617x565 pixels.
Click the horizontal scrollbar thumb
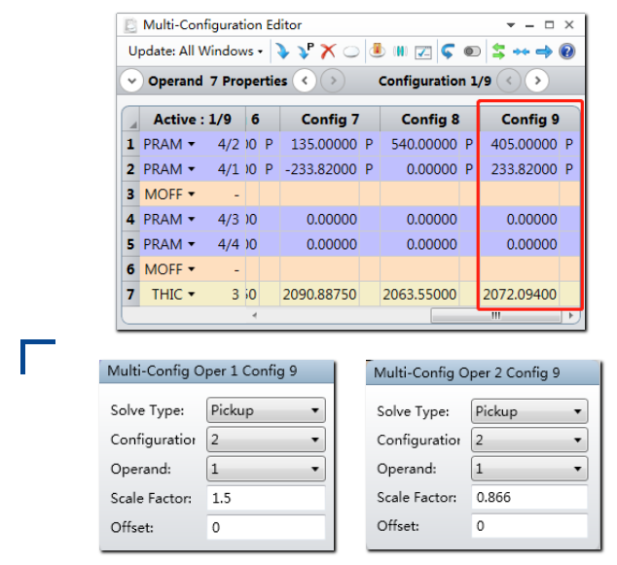[x=495, y=316]
